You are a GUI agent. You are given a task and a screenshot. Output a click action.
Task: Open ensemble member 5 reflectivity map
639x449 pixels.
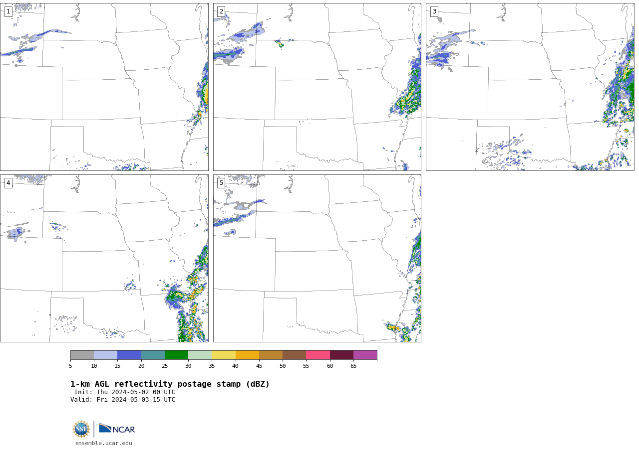coord(317,258)
